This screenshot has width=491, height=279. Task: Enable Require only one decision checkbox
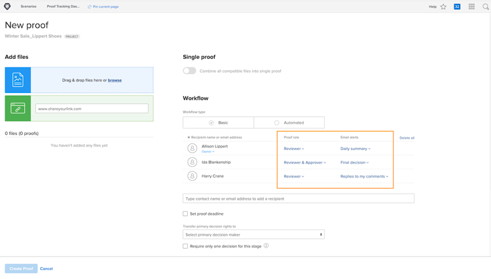pos(185,246)
